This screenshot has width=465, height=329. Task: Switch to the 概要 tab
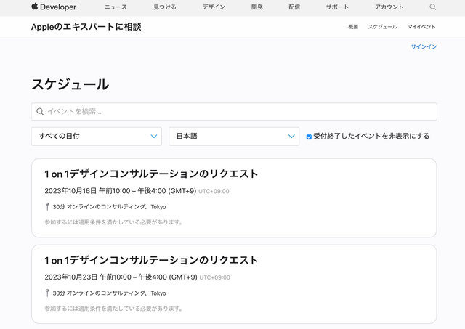[353, 27]
